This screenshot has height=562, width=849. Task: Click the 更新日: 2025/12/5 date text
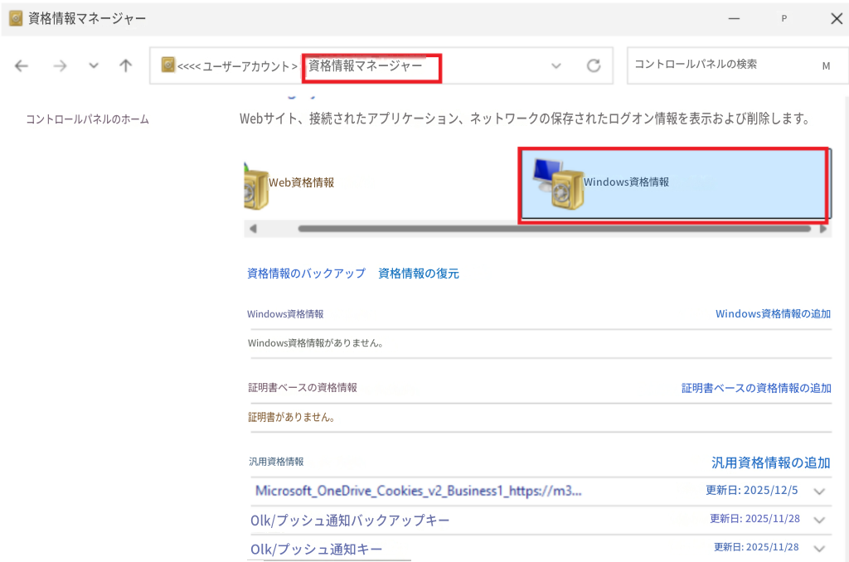(751, 490)
